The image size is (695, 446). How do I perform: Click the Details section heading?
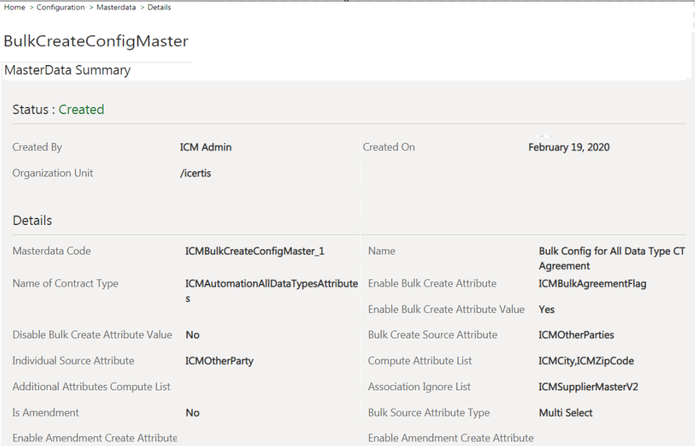click(x=32, y=220)
